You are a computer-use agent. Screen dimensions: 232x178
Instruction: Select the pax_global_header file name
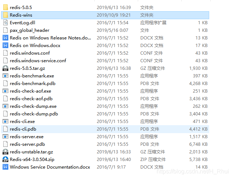(x=30, y=30)
